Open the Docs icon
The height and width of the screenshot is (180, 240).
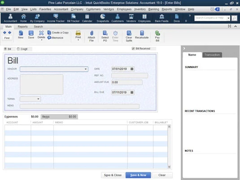[176, 18]
